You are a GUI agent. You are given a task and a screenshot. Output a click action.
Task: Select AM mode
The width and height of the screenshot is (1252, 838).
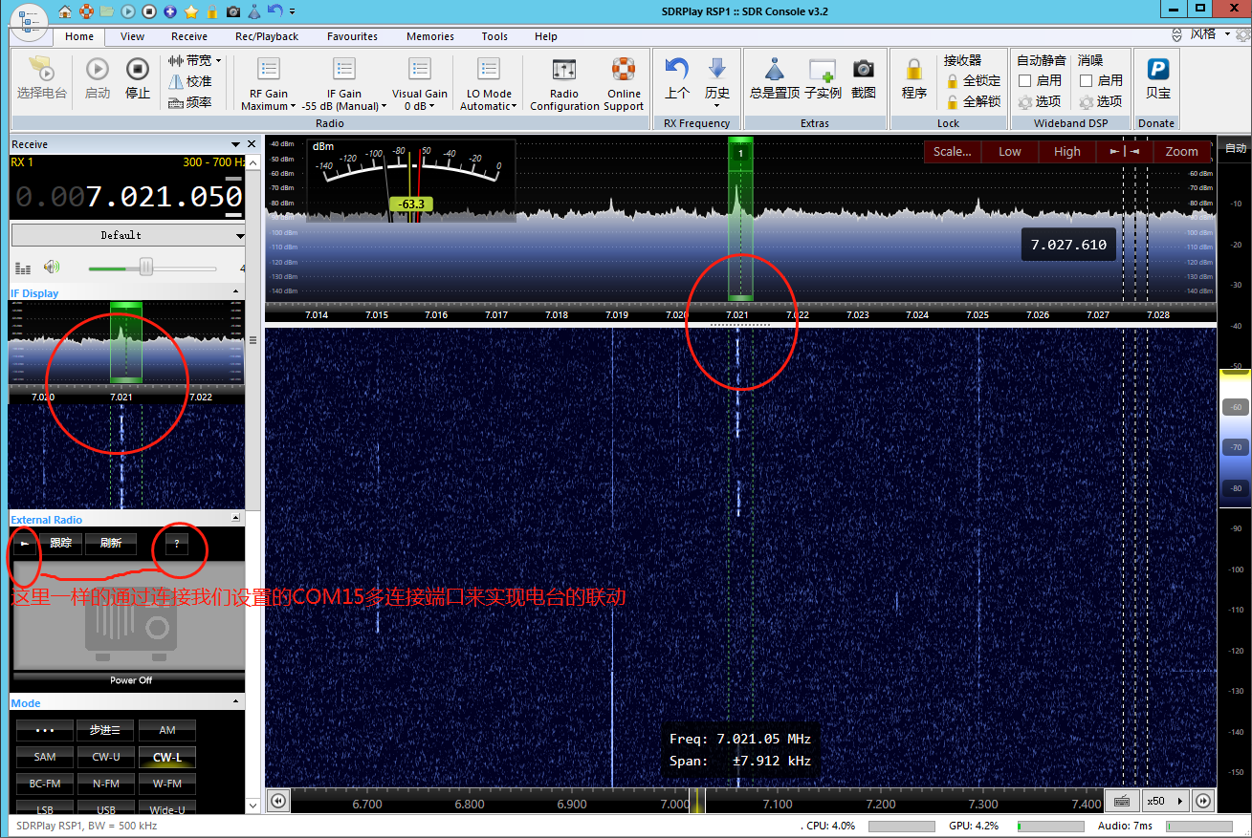(167, 730)
